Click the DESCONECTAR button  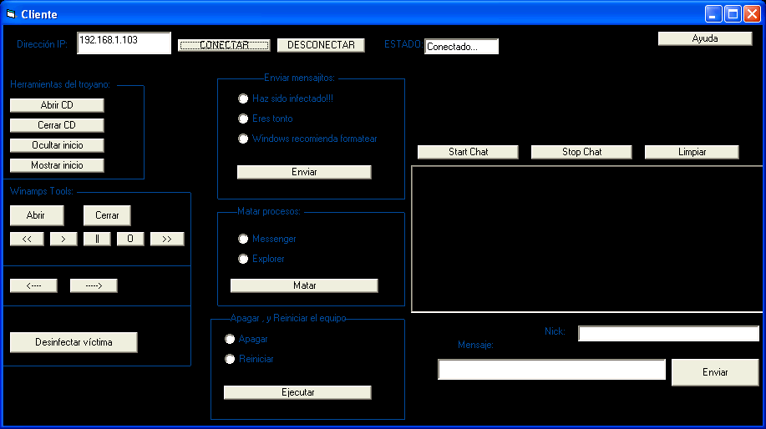[x=321, y=45]
